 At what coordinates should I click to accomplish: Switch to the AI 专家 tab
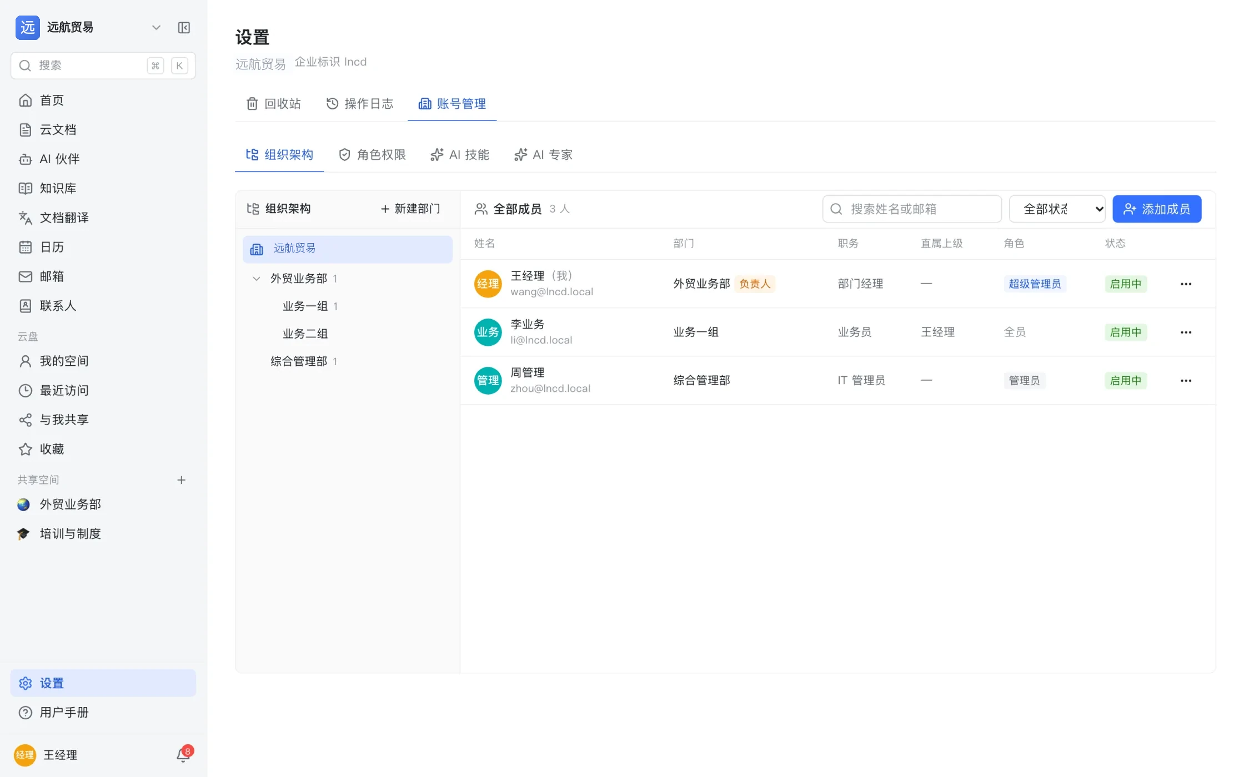[543, 155]
